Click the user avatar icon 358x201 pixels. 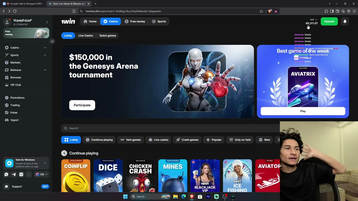pyautogui.click(x=7, y=22)
